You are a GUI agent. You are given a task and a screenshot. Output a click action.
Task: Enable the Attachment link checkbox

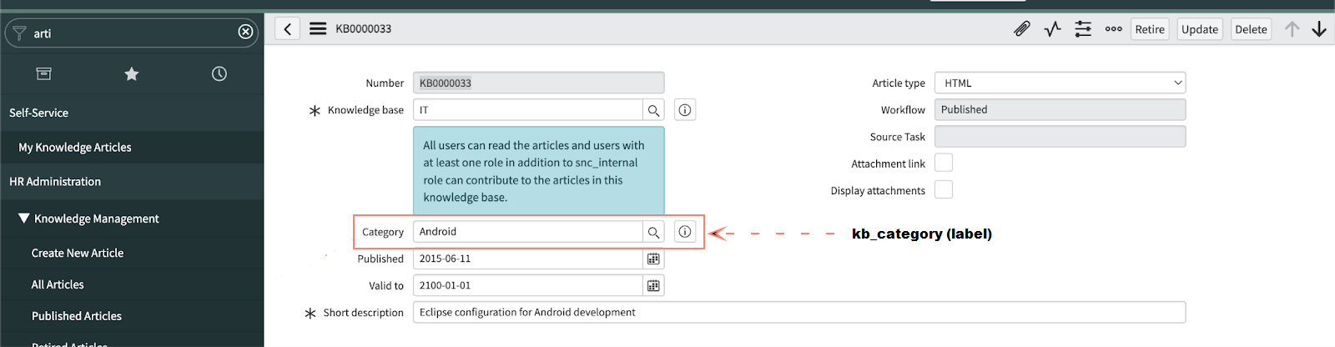[944, 163]
